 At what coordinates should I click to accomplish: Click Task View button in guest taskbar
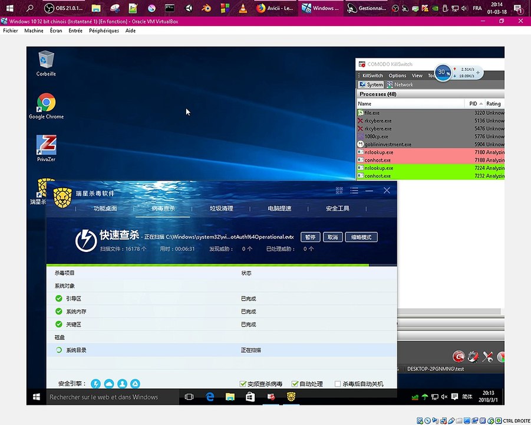[189, 397]
